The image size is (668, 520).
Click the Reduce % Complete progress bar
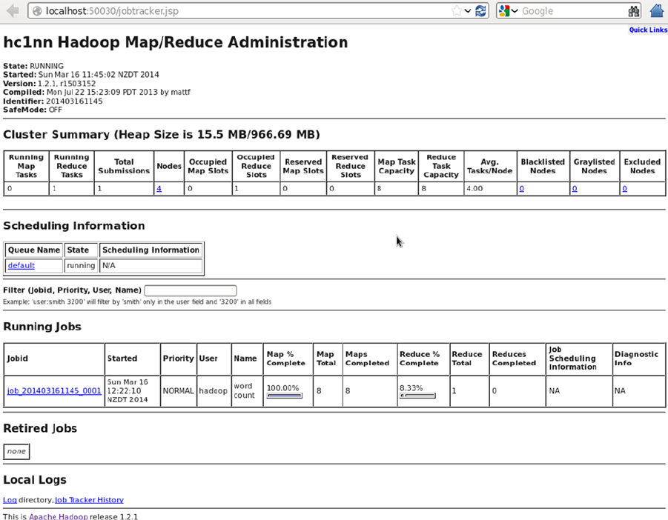[x=417, y=396]
